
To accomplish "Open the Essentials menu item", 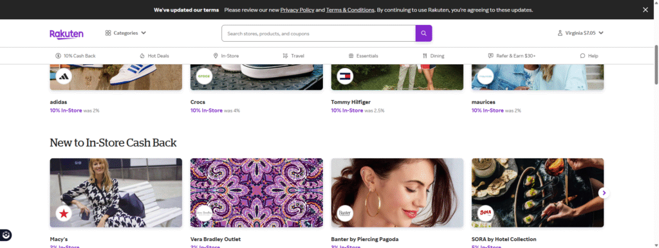I will 364,56.
